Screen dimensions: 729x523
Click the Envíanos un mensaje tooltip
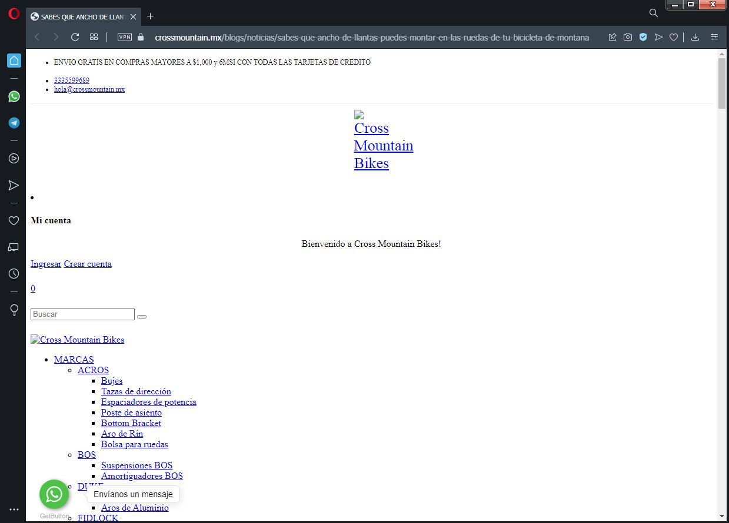[133, 494]
